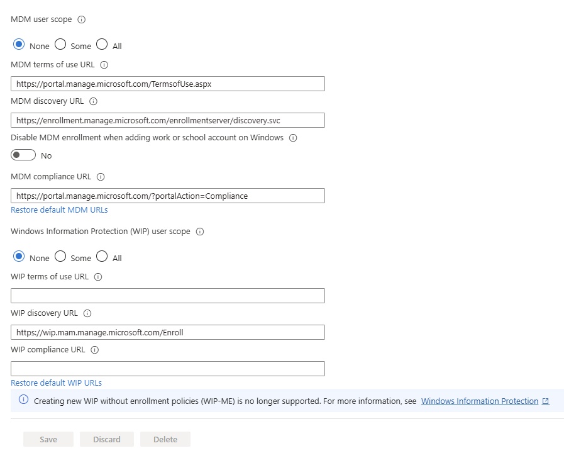Click info icon beside WIP discovery URL
Viewport: 564px width, 453px height.
click(87, 313)
